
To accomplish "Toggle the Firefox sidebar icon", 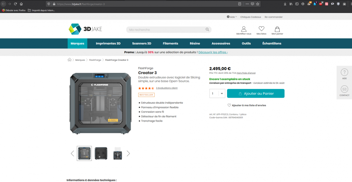I will 297,4.
